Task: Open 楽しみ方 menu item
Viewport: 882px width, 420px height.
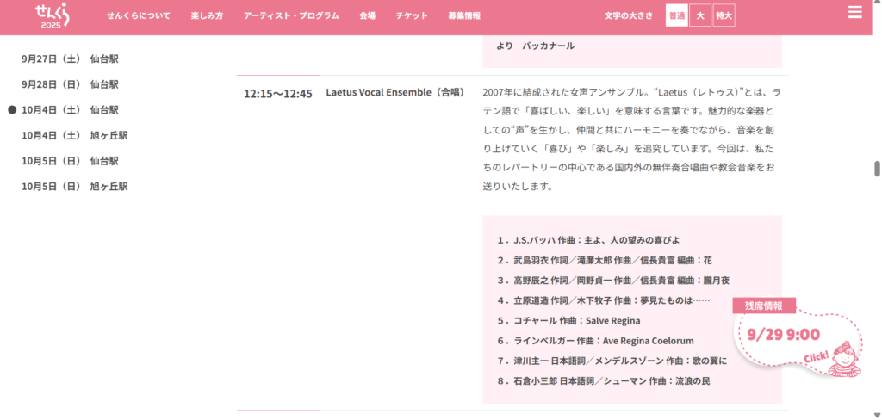Action: pos(207,16)
